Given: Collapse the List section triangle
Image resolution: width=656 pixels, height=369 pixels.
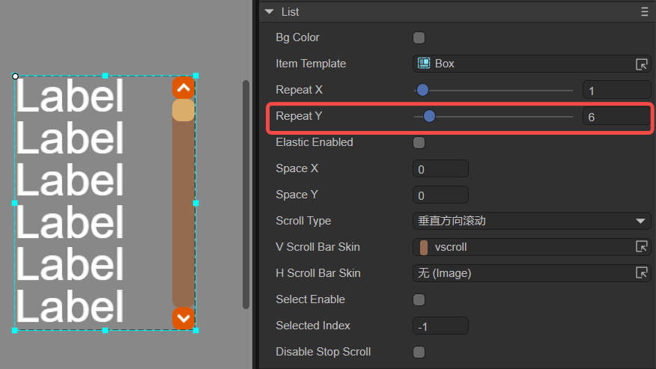Looking at the screenshot, I should (270, 12).
